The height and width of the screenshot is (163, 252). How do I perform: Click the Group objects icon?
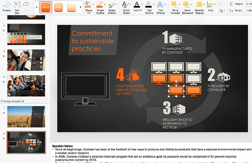tap(220, 4)
